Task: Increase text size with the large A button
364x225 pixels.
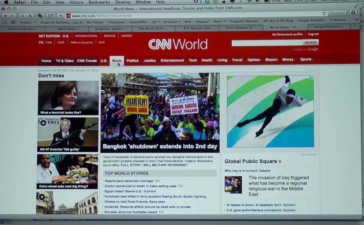Action: tap(30, 16)
